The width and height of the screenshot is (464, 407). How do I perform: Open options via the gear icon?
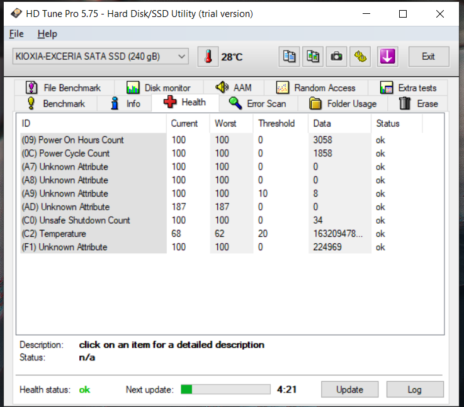click(360, 56)
